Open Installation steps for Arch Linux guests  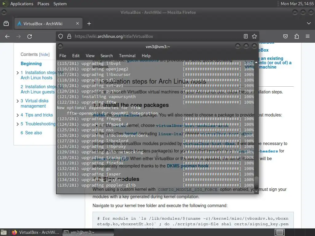click(39, 89)
